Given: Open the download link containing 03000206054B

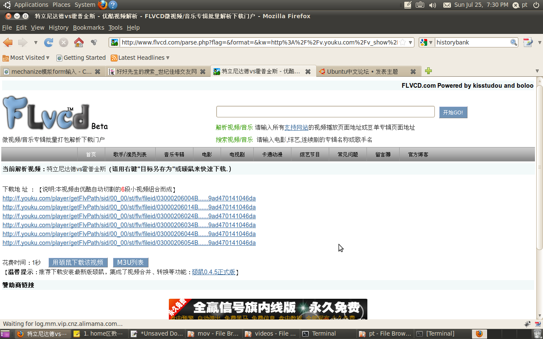Looking at the screenshot, I should (129, 243).
